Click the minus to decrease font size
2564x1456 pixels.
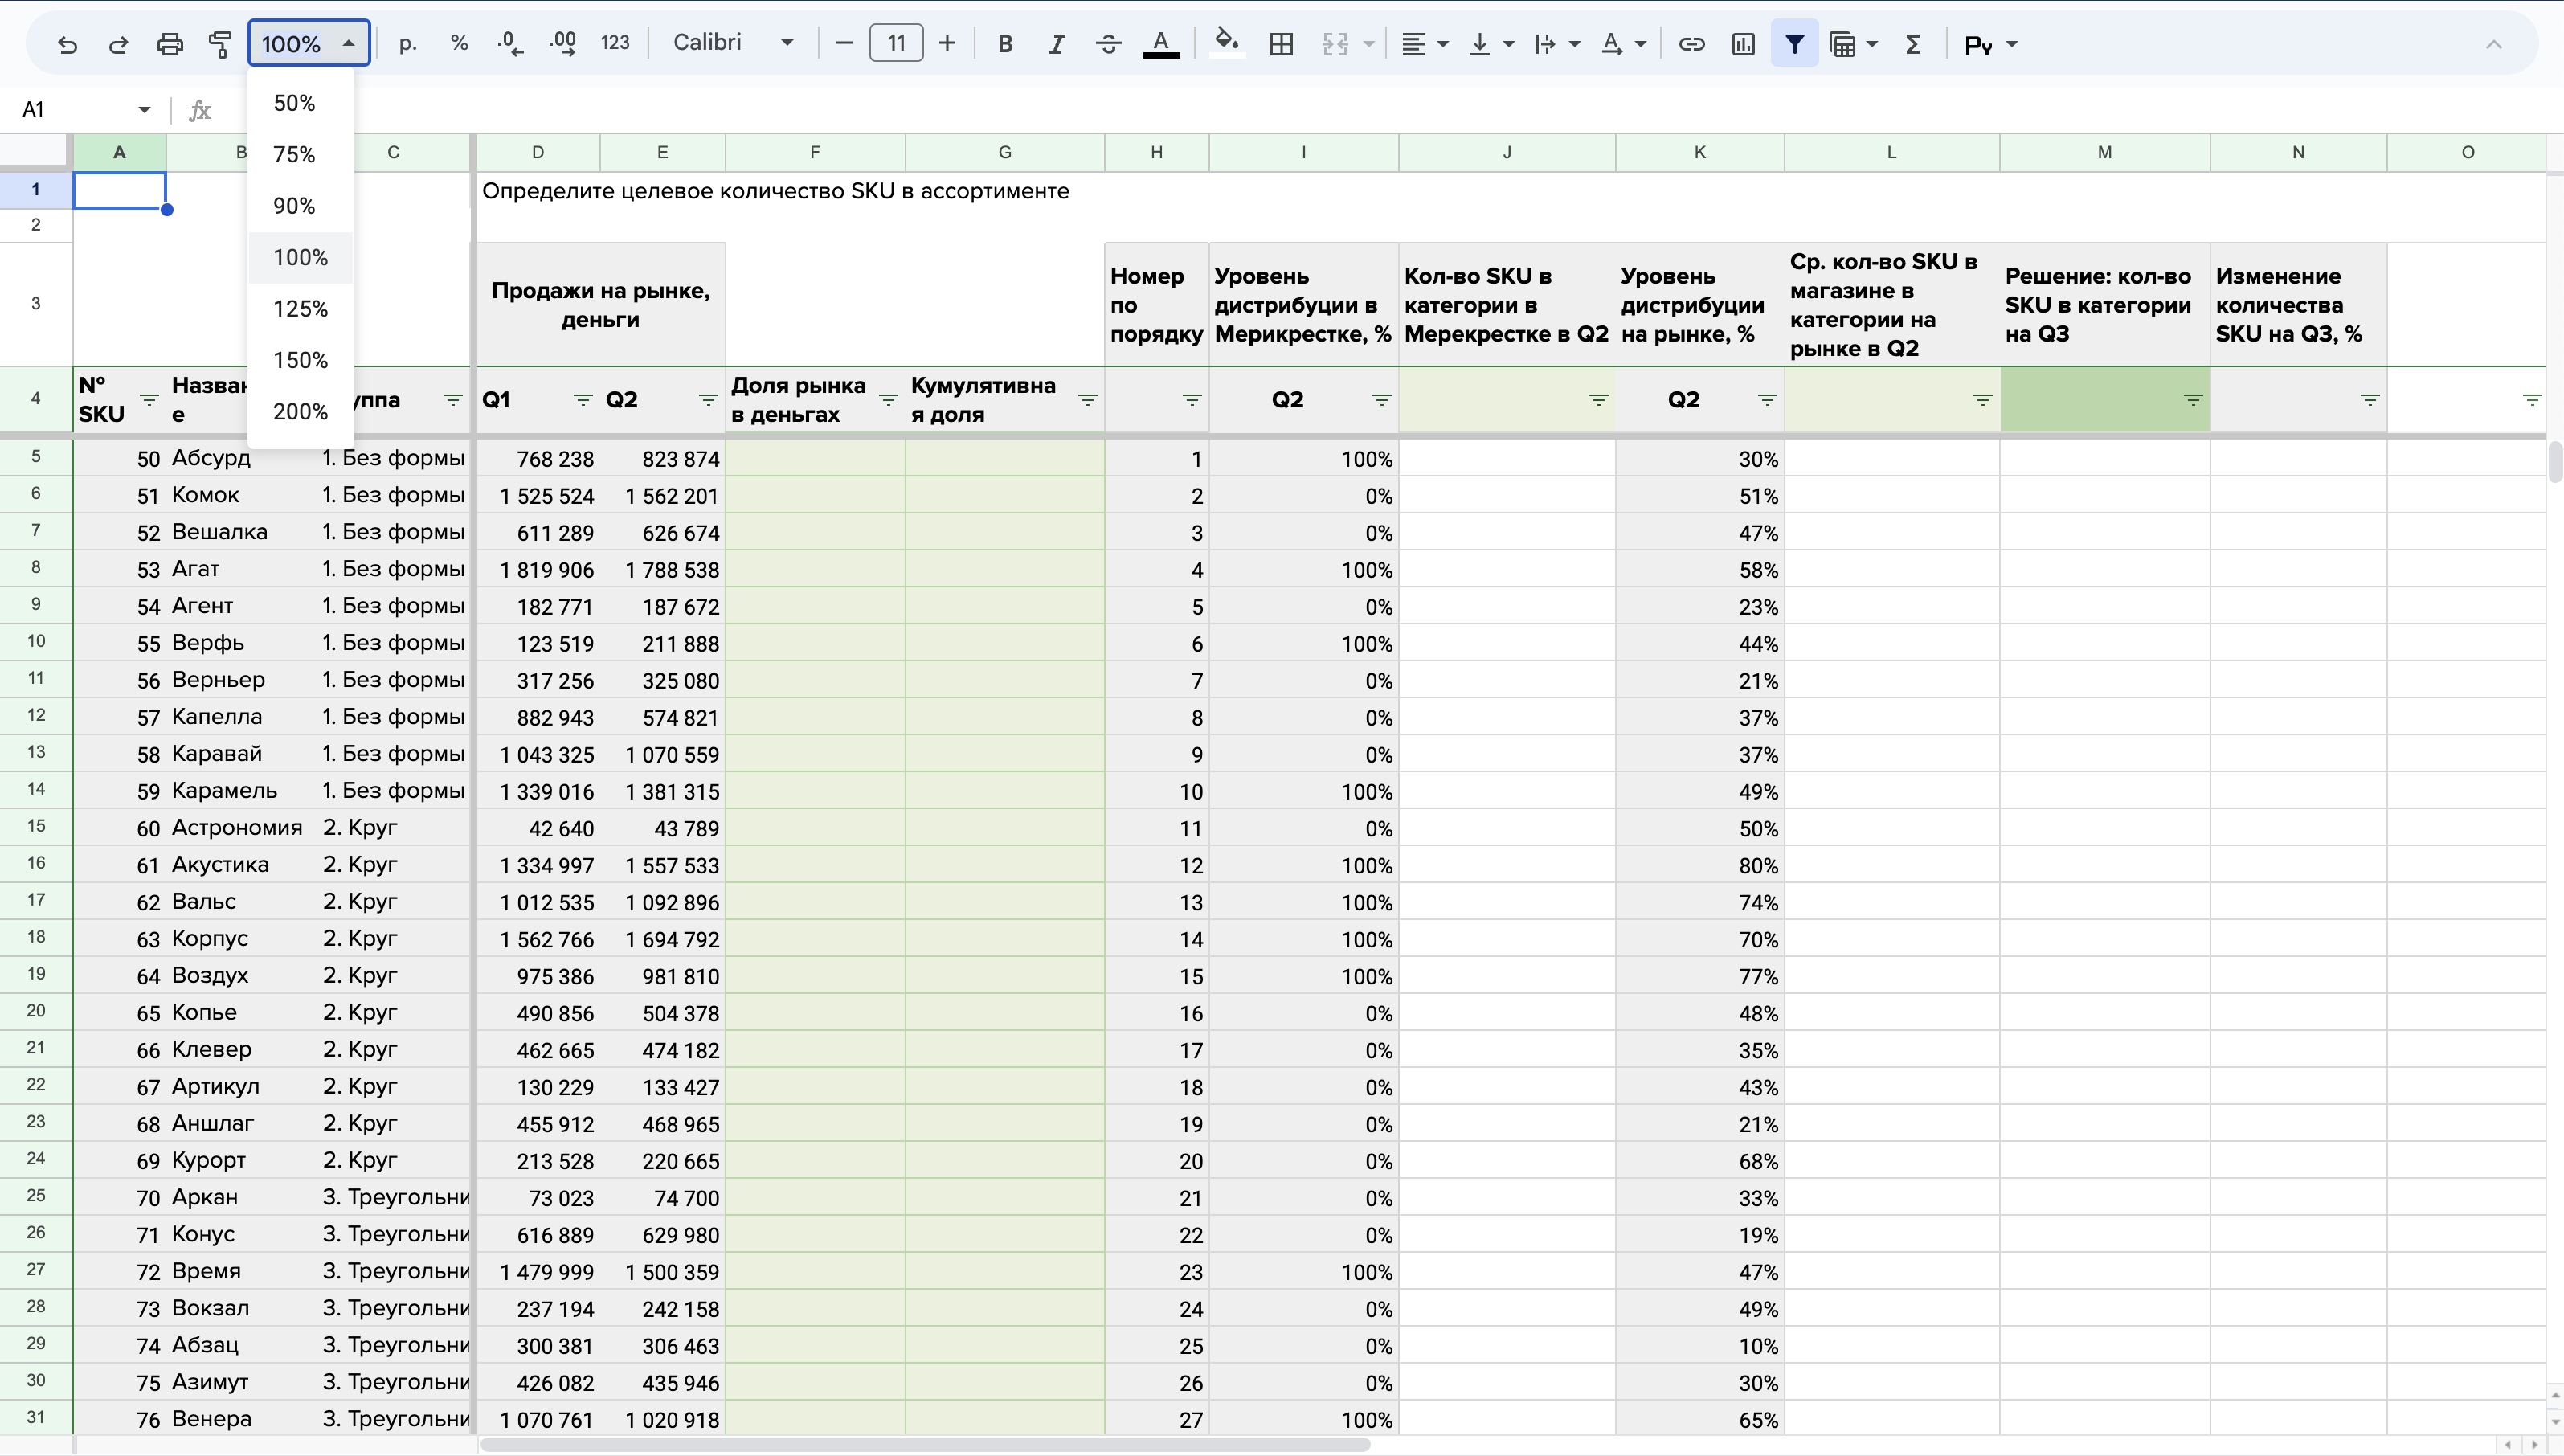click(844, 43)
